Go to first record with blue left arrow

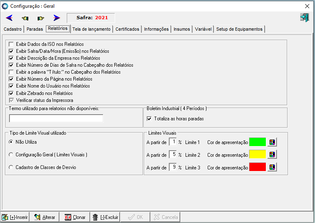point(9,18)
